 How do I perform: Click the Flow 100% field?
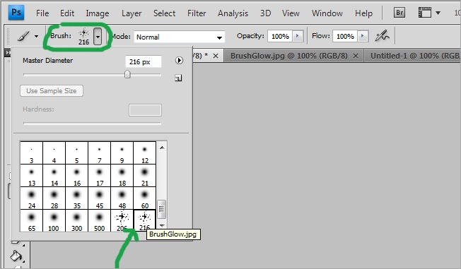click(x=345, y=37)
